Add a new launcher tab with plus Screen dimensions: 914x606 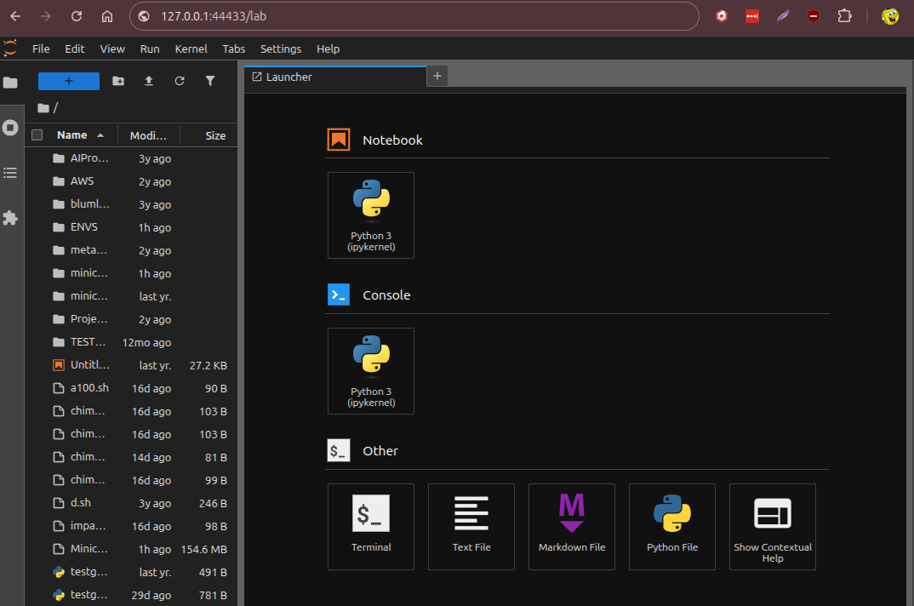[x=437, y=76]
